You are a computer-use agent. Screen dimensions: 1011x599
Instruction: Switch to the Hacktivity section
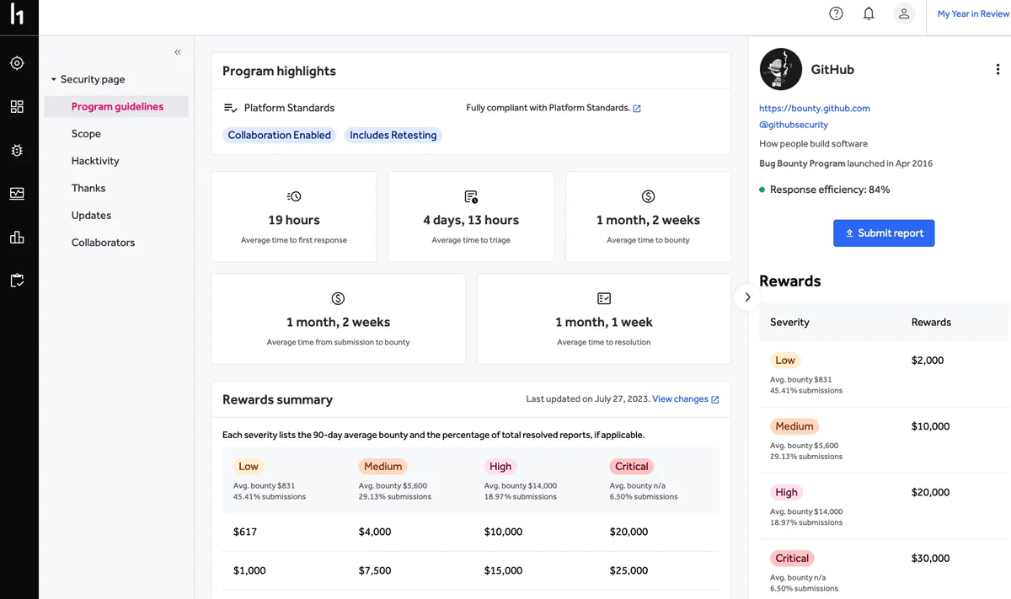pyautogui.click(x=94, y=160)
